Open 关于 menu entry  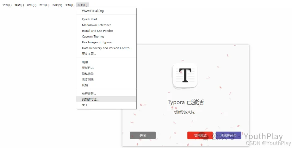click(106, 105)
